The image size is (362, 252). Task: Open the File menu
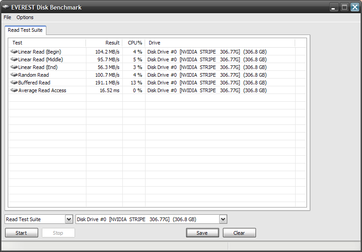point(7,17)
